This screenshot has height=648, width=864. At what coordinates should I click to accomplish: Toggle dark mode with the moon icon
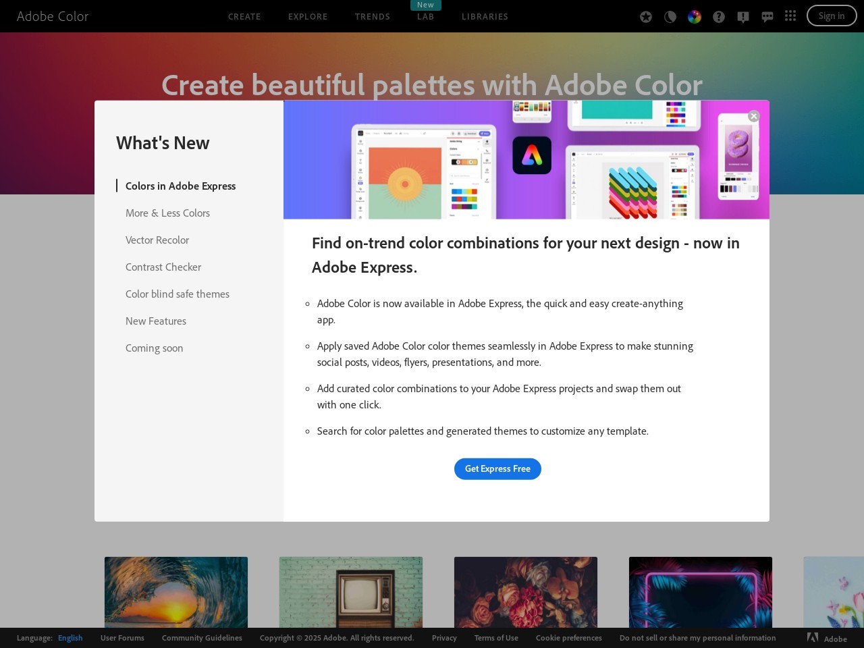(x=670, y=17)
